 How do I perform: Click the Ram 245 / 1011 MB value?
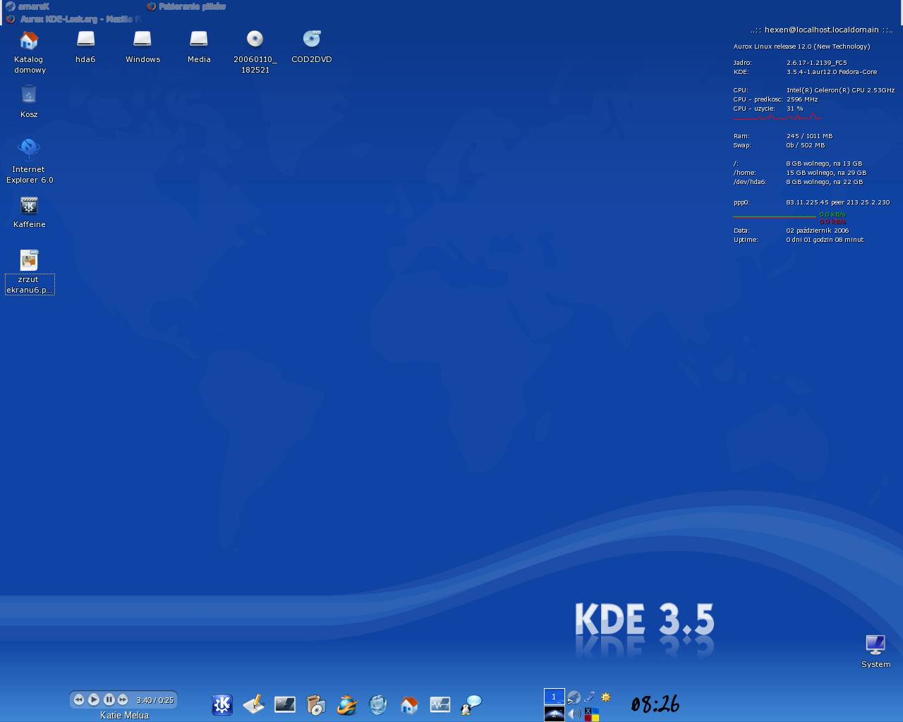[809, 136]
